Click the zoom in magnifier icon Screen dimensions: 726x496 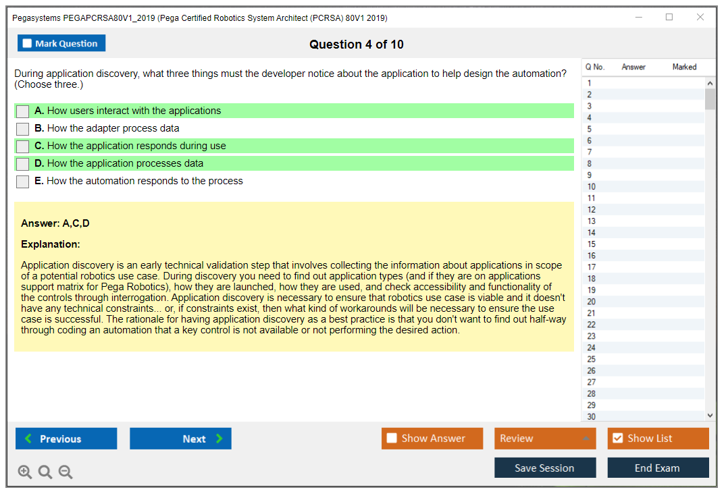[25, 472]
